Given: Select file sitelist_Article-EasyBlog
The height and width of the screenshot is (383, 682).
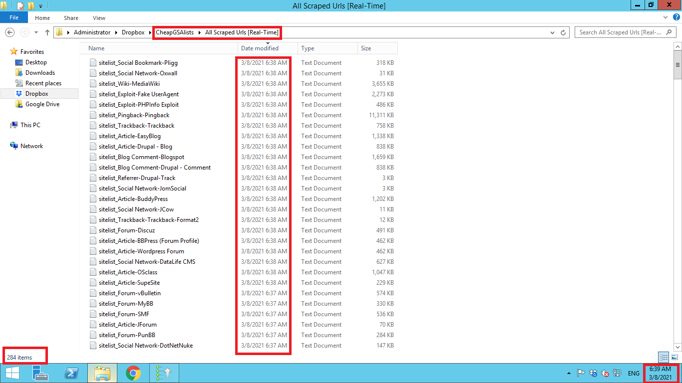Looking at the screenshot, I should (x=130, y=136).
